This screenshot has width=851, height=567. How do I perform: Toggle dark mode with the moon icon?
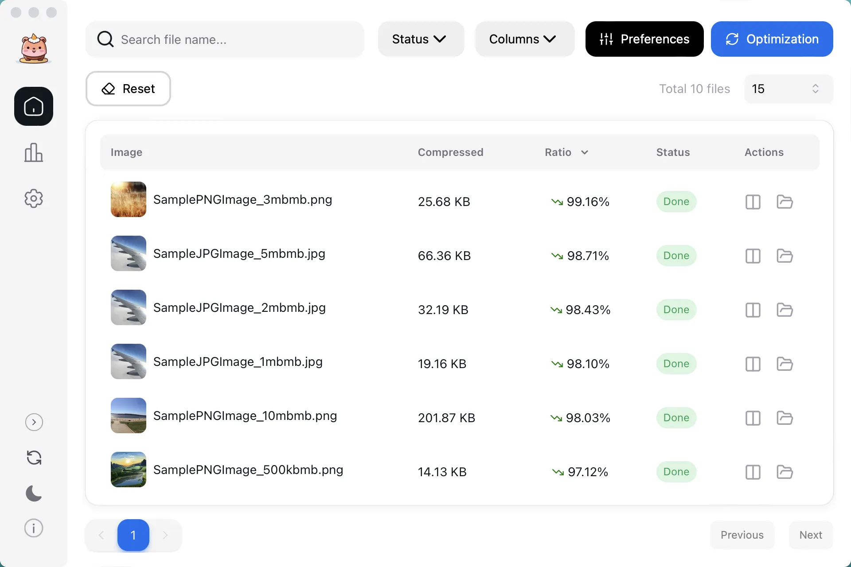(x=33, y=493)
